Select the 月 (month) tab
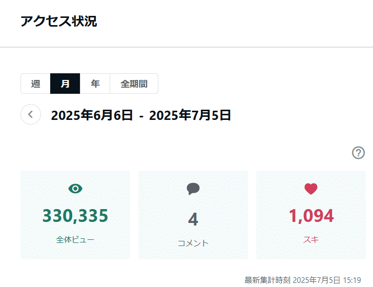Screen dimensions: 373x287 (x=65, y=84)
